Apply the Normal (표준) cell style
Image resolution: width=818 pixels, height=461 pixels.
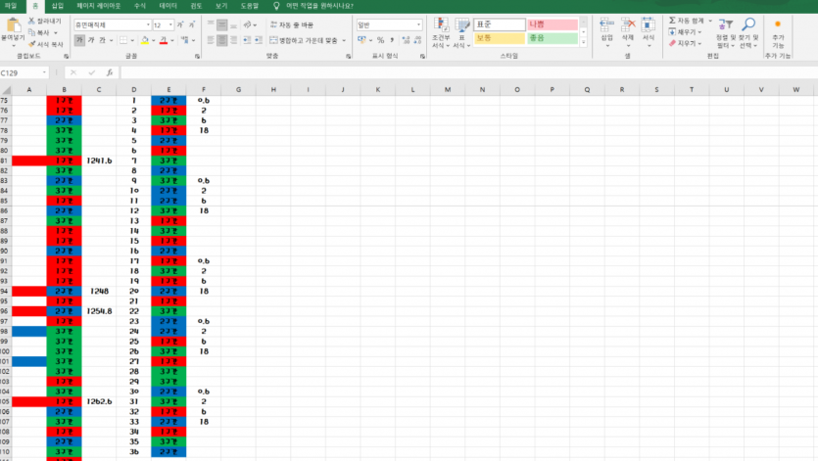[x=500, y=24]
